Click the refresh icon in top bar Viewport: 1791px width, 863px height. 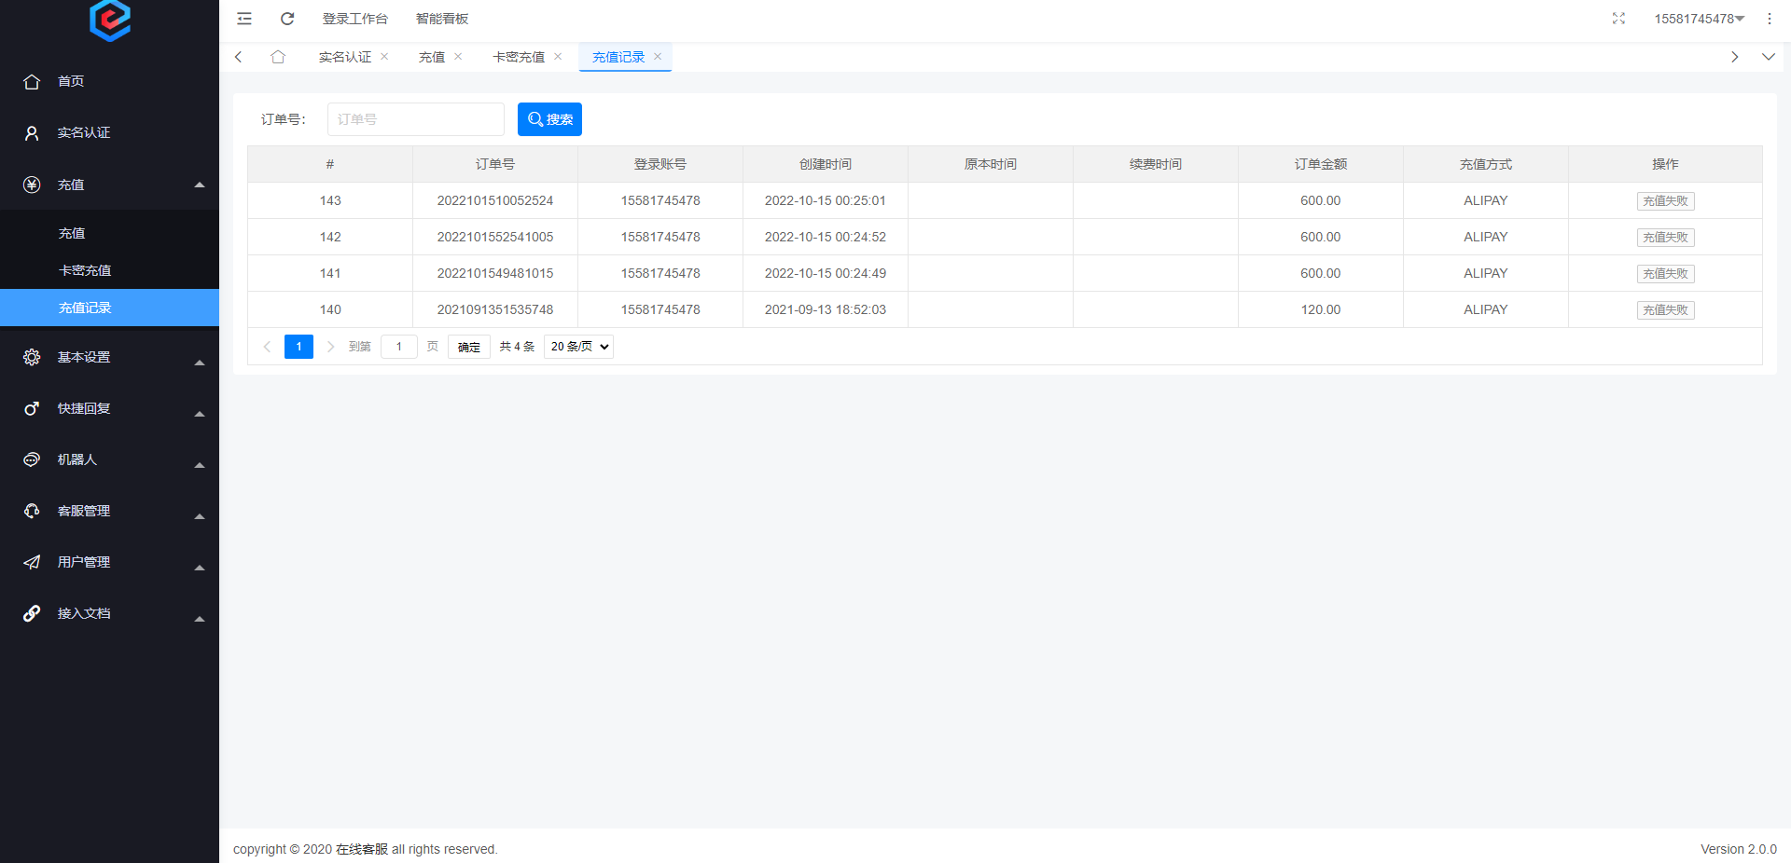point(287,19)
